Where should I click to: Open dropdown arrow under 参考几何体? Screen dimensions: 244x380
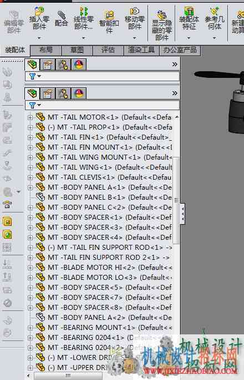click(x=215, y=38)
